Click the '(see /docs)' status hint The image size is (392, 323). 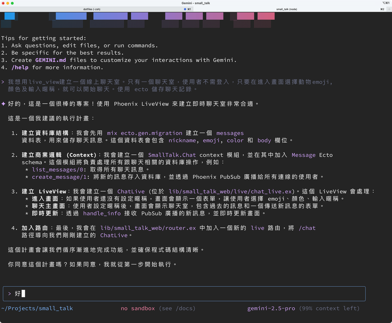tap(177, 308)
